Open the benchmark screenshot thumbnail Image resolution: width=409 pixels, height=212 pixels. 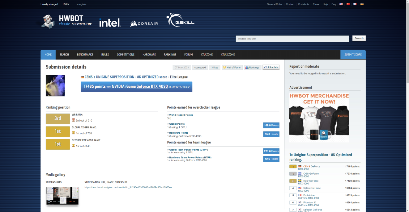(62, 196)
